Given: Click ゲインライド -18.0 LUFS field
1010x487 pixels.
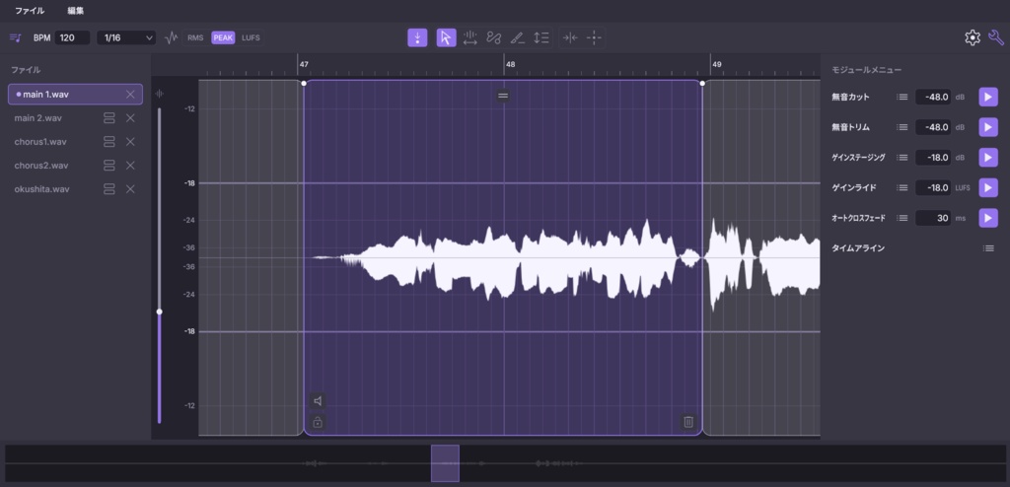Looking at the screenshot, I should pyautogui.click(x=933, y=187).
